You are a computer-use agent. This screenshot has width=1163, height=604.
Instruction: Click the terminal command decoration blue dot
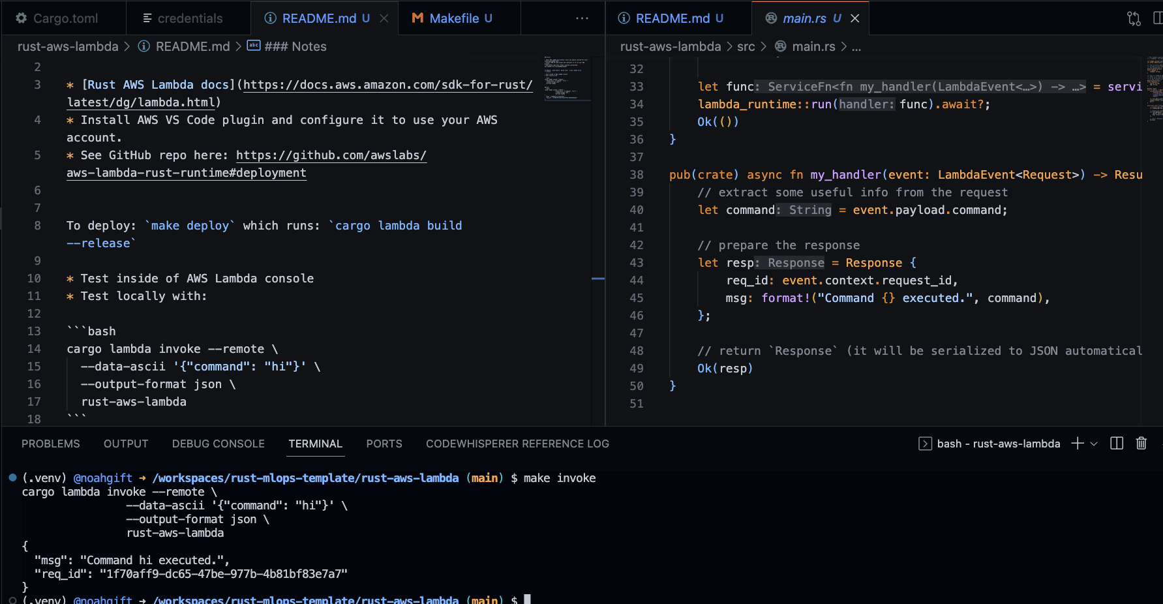coord(12,477)
